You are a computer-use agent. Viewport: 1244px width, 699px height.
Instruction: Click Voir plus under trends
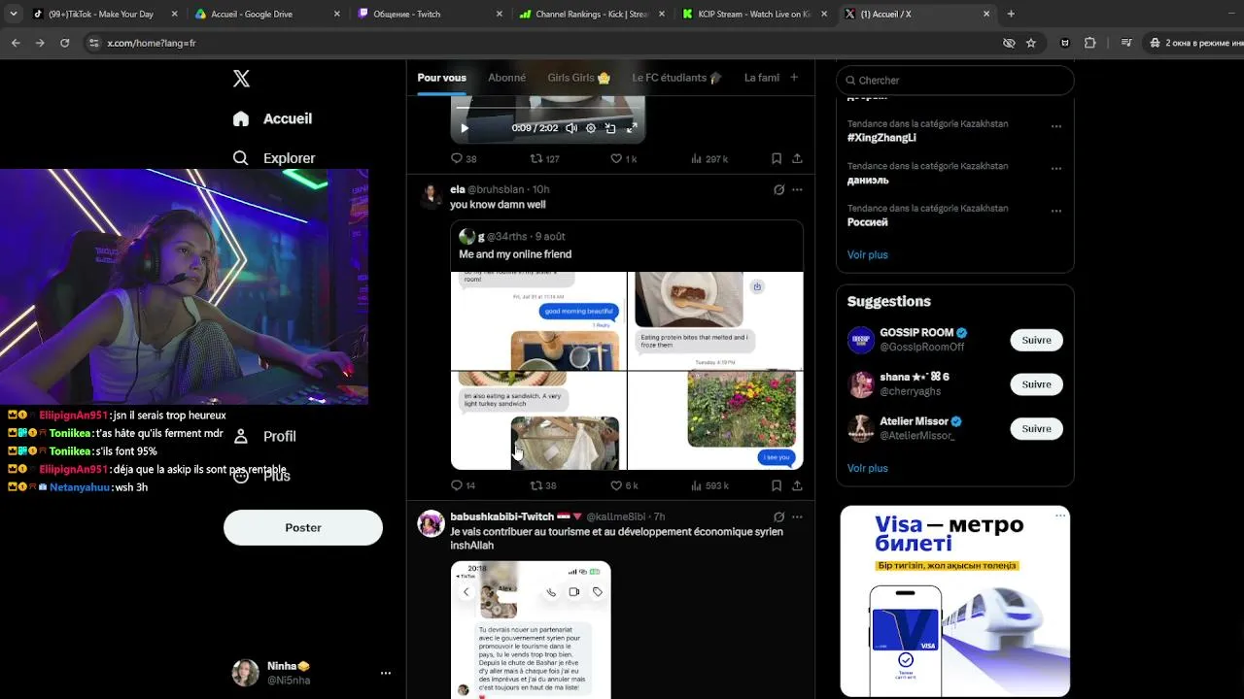(x=867, y=254)
